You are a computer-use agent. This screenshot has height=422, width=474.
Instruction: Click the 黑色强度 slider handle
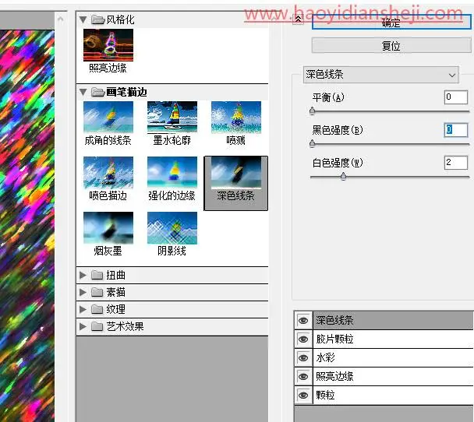tap(313, 144)
